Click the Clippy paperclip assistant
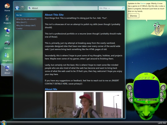This screenshot has width=167, height=125. 158,29
